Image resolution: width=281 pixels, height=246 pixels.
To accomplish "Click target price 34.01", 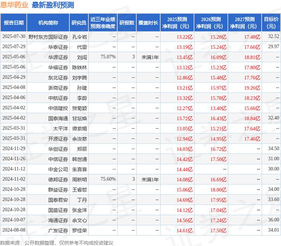I will (x=273, y=230).
